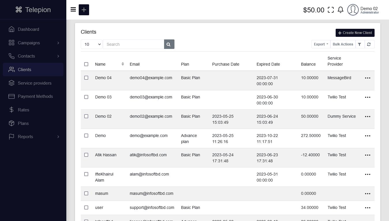Open the table filter icon

(x=360, y=44)
